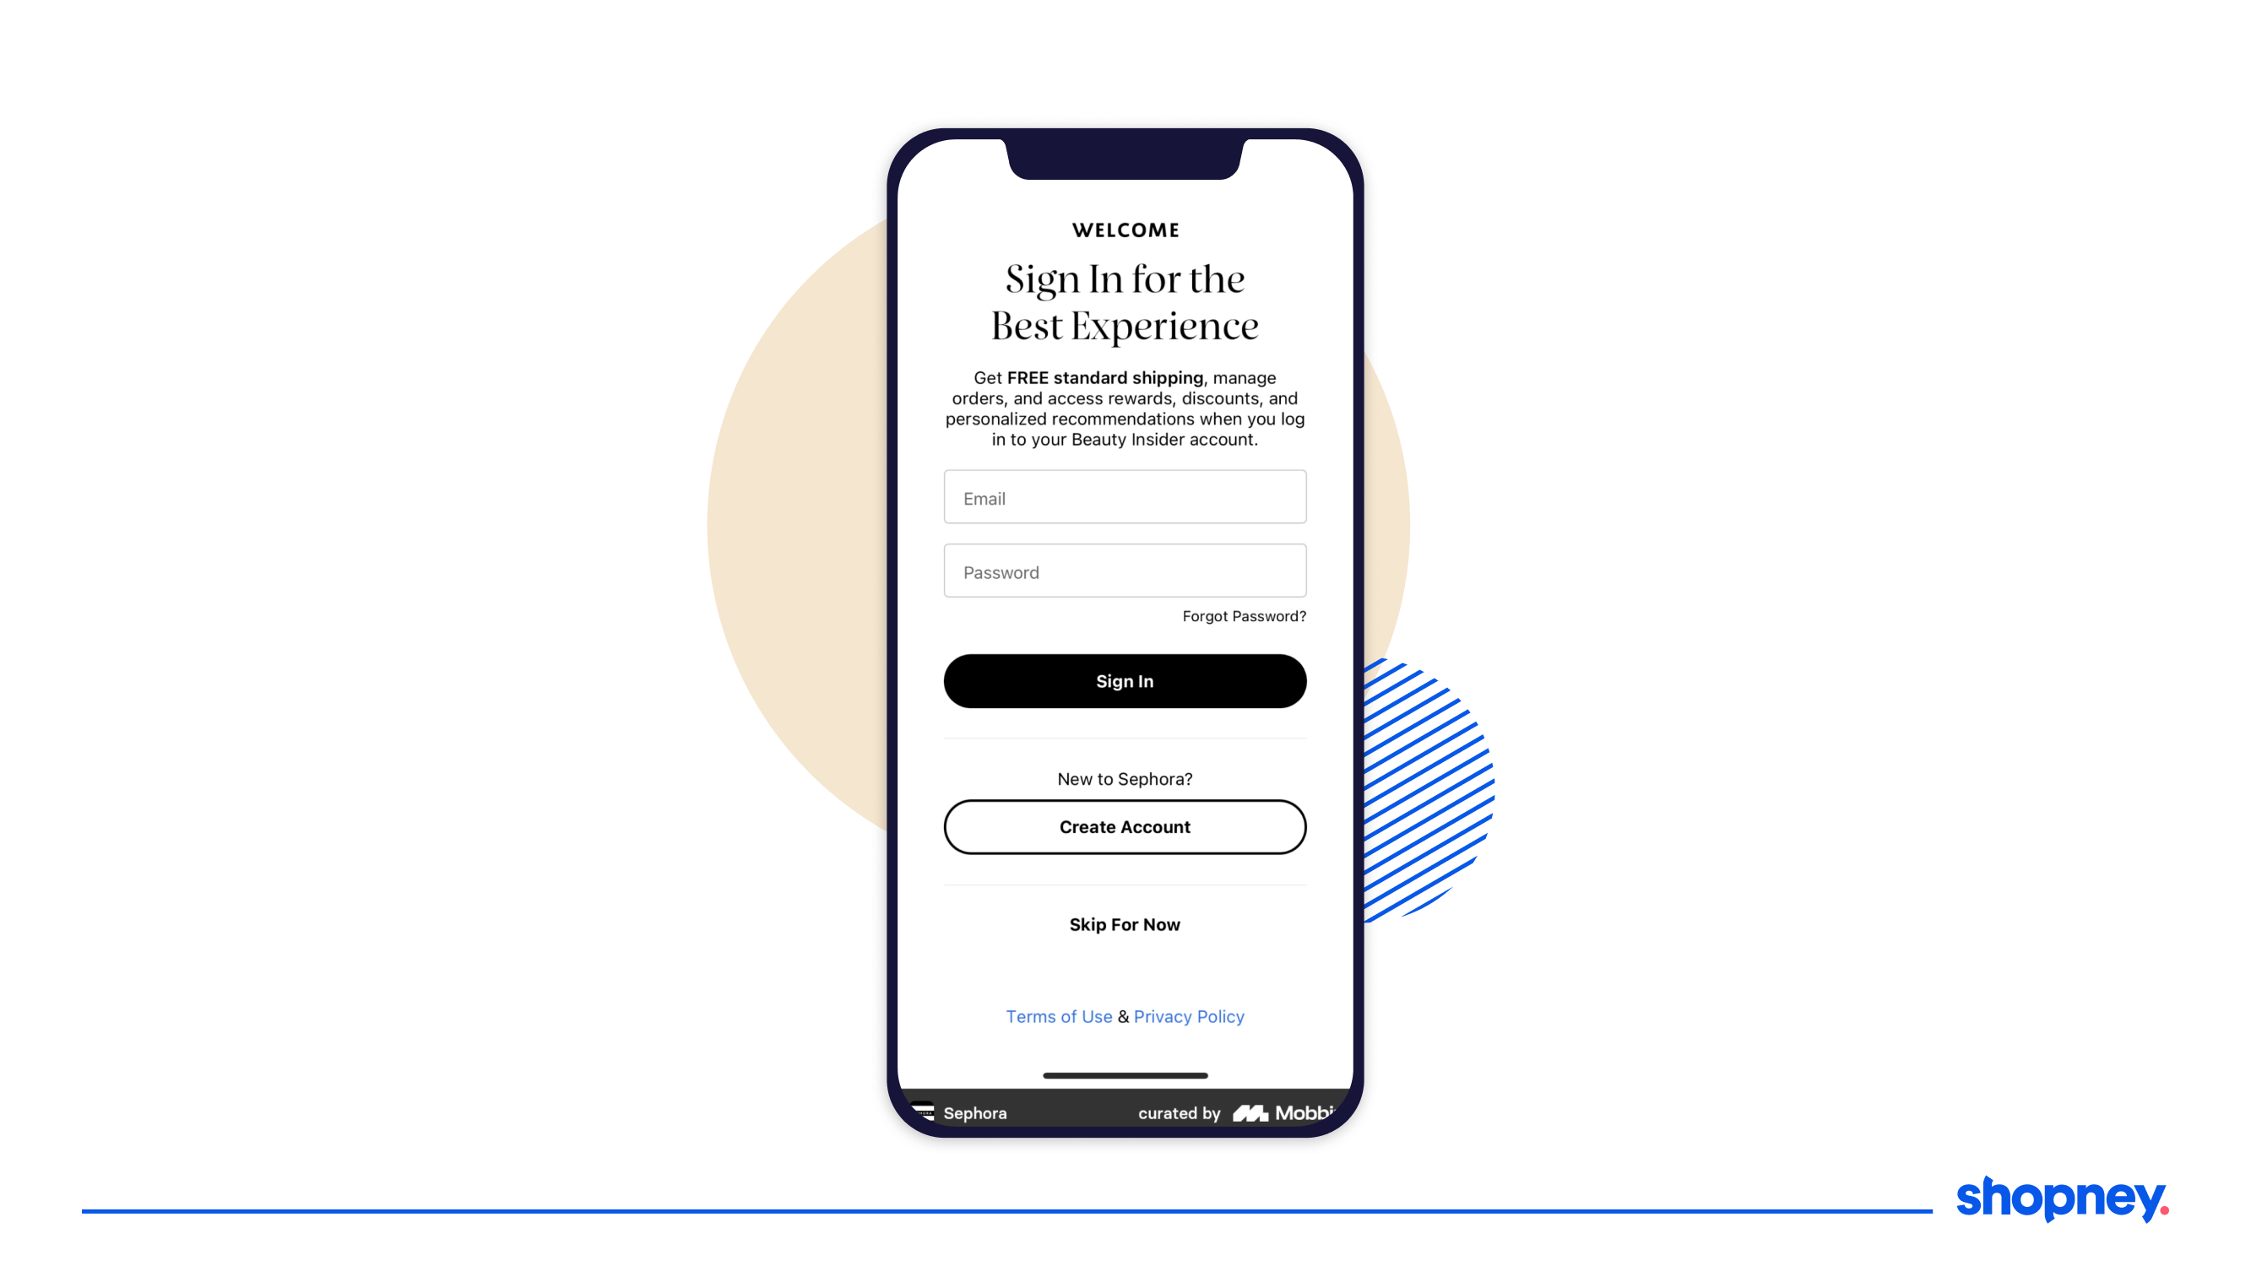Select Skip For Now option
The image size is (2251, 1266).
[1125, 922]
